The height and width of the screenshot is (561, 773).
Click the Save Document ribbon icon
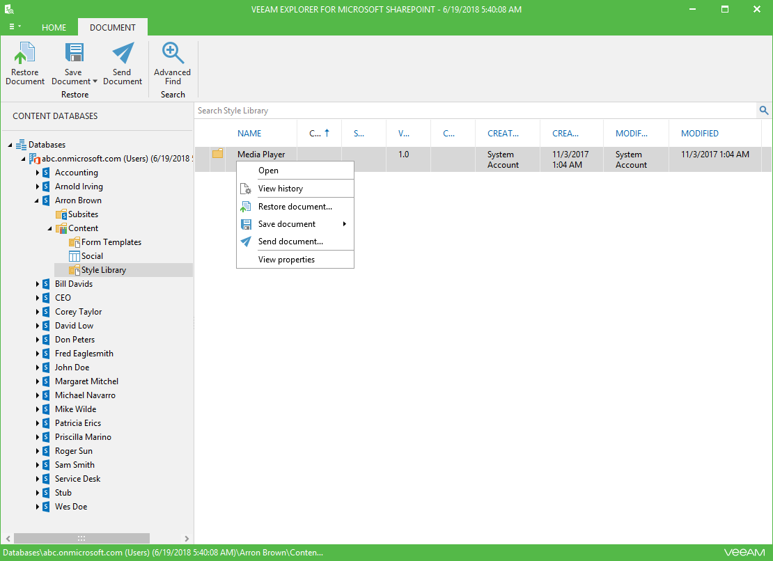75,53
